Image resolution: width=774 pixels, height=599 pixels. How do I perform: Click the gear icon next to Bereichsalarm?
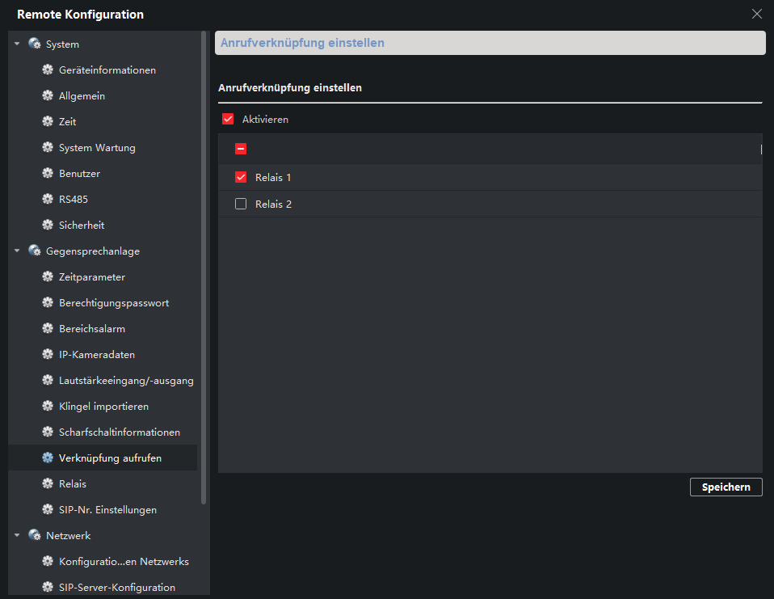click(48, 328)
